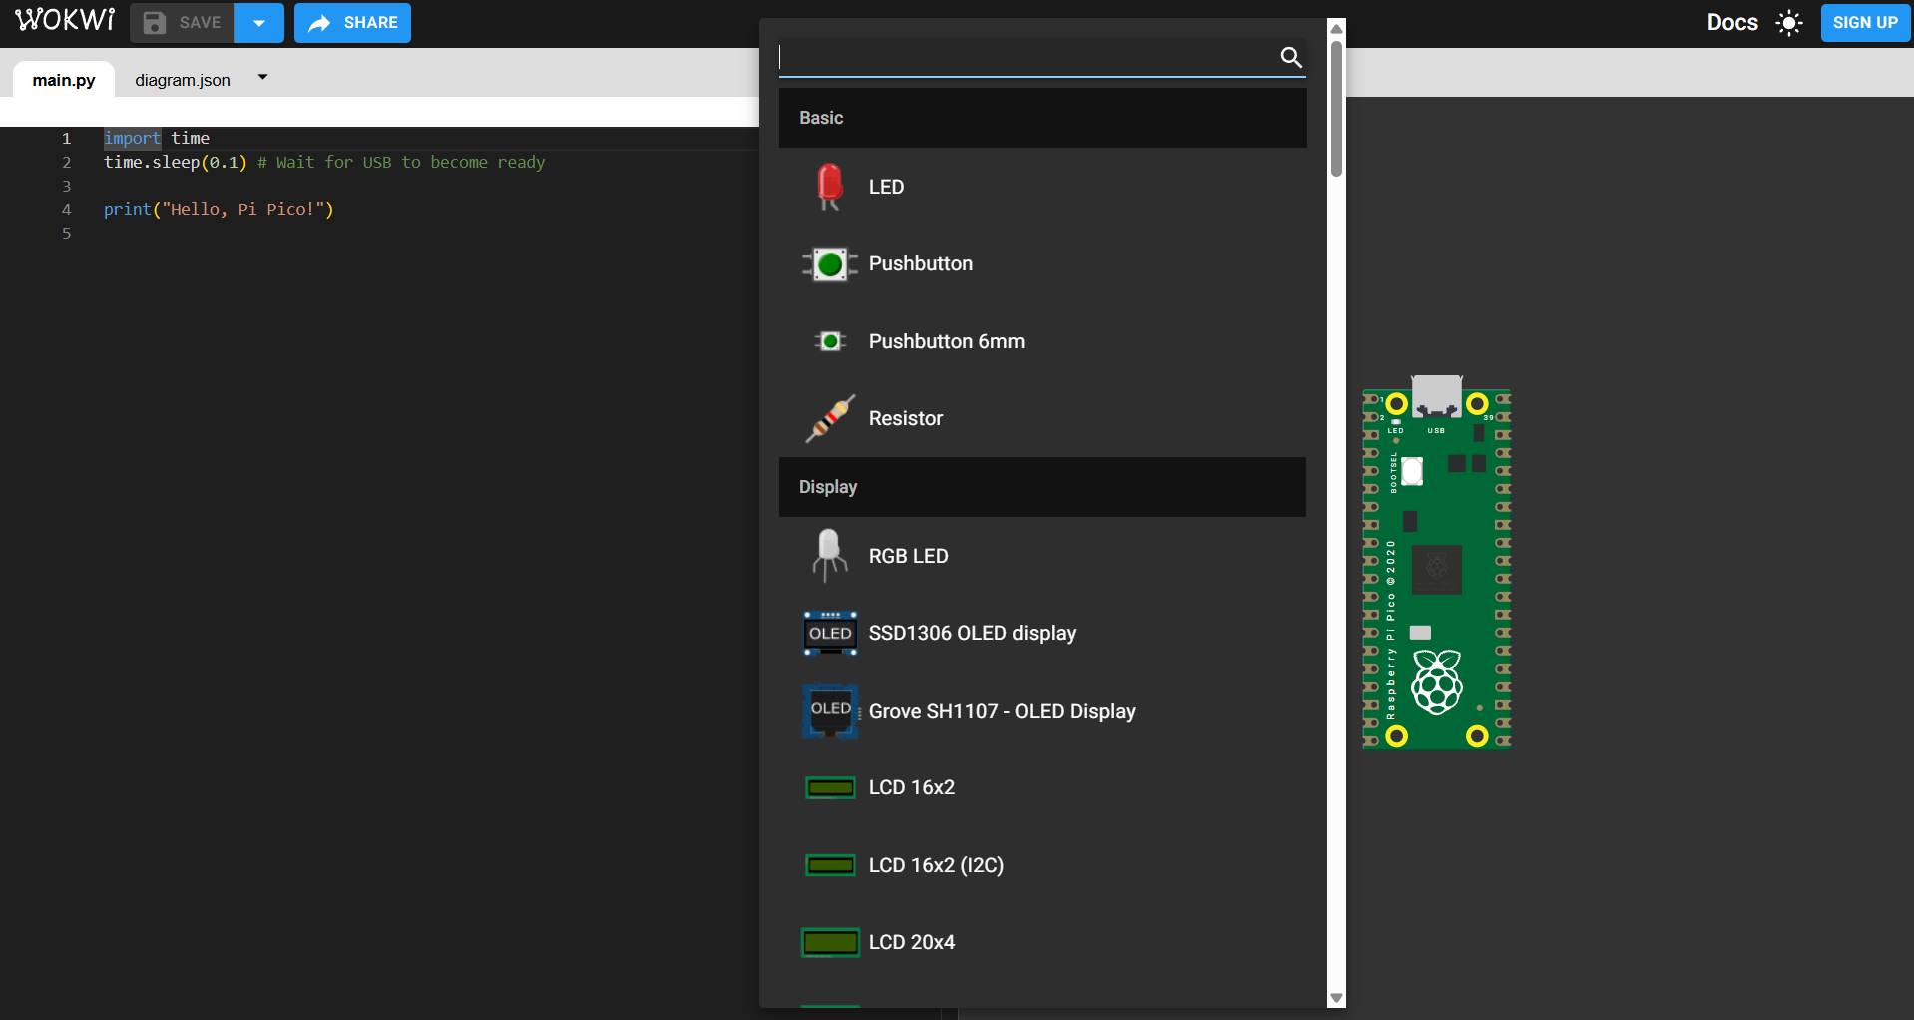Click the SHARE button
Screen dimensions: 1914x1020
tap(351, 22)
